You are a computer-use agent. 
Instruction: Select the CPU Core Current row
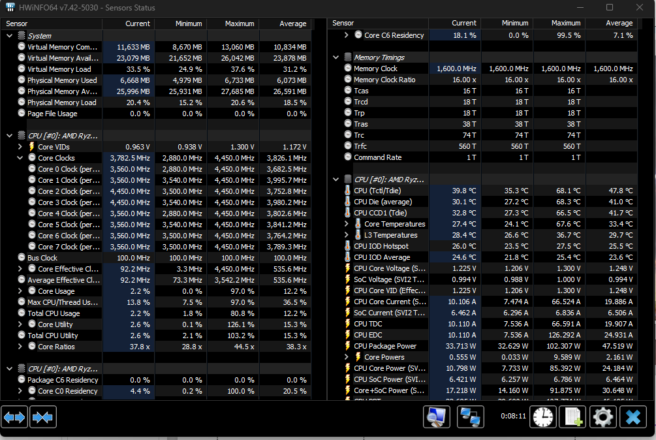point(482,302)
